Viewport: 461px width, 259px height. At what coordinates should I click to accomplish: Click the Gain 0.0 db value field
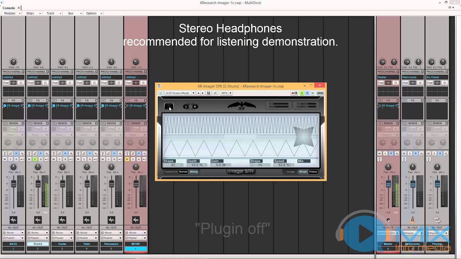(221, 165)
